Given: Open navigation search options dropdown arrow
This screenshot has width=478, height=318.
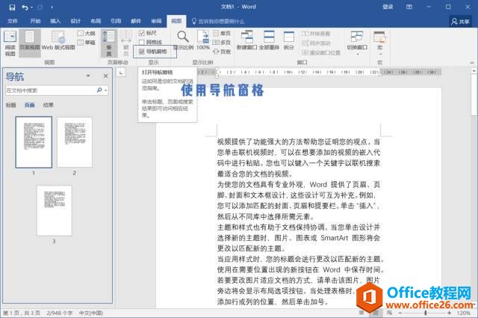Looking at the screenshot, I should coord(105,90).
